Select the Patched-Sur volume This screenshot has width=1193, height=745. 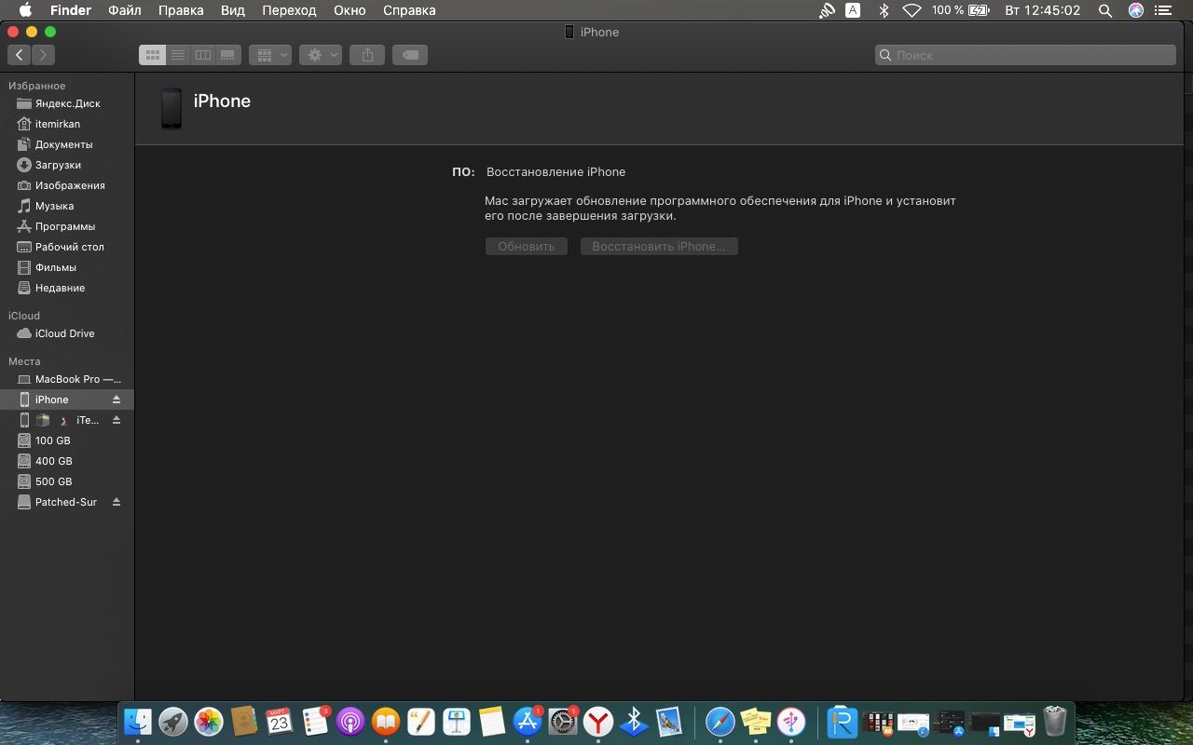coord(65,502)
